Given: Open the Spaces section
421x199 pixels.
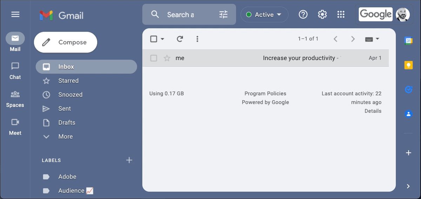Looking at the screenshot, I should click(x=15, y=98).
